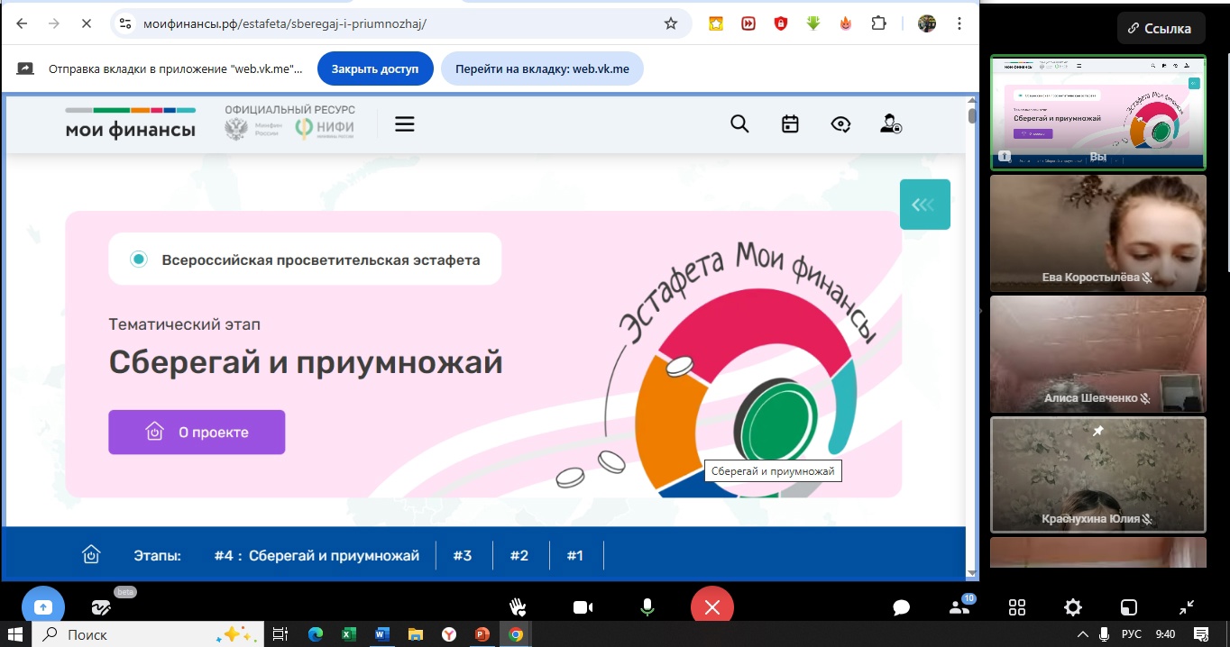
Task: Open the flame extension icon
Action: (846, 24)
